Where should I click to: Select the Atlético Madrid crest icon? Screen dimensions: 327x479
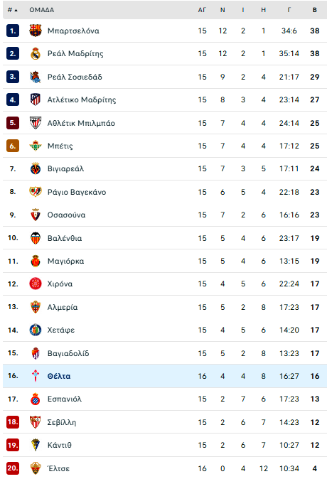[36, 99]
